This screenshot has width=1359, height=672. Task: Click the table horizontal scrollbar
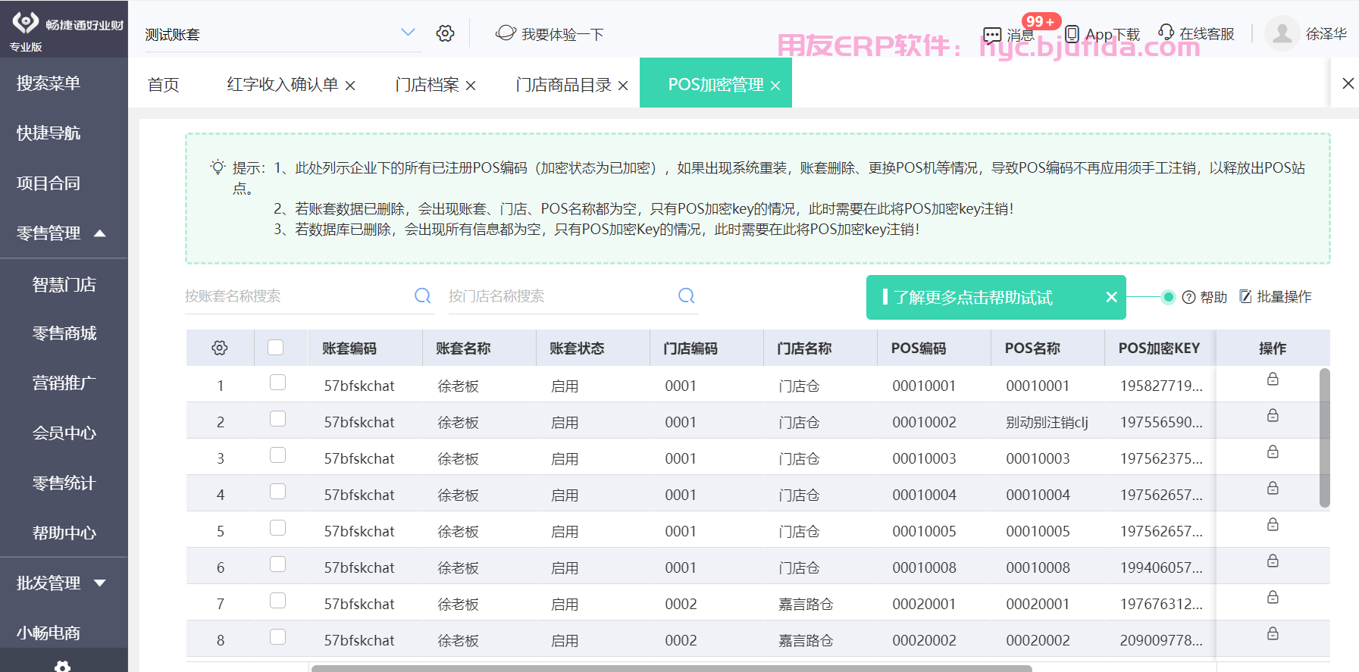672,668
